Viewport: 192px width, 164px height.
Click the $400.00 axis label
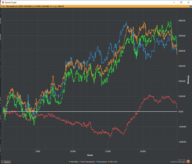[x=182, y=51]
